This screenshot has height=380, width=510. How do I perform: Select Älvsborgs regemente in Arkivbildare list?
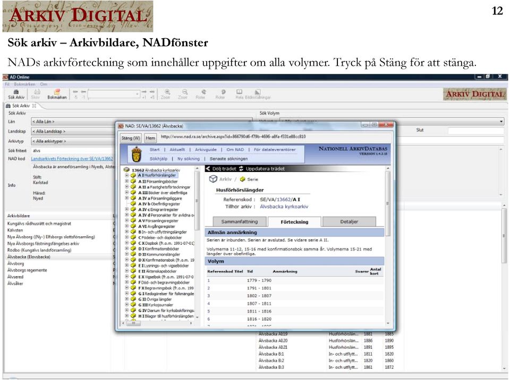point(27,270)
